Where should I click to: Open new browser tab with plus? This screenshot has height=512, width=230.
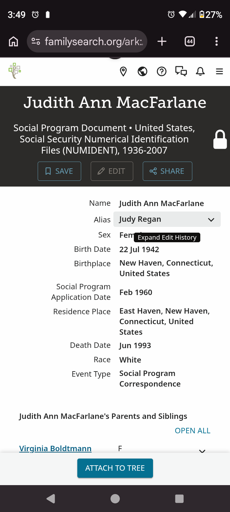click(x=162, y=41)
